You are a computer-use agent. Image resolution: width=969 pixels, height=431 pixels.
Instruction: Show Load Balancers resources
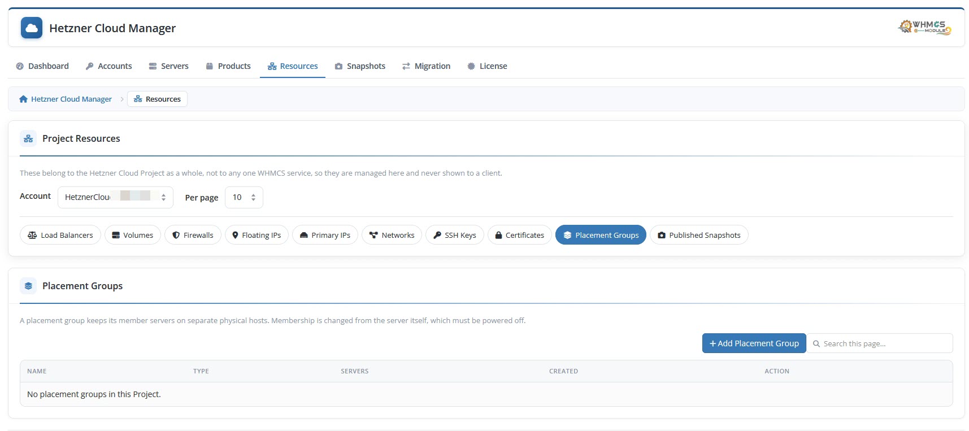point(60,235)
